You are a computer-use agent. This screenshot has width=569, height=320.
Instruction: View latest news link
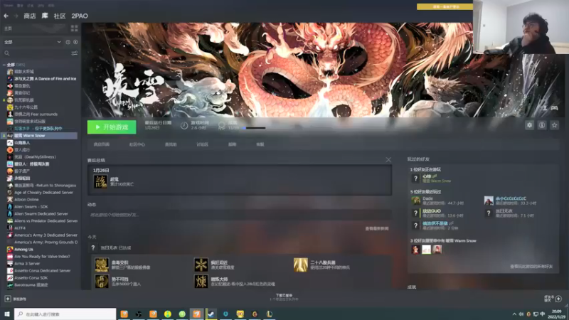coord(377,228)
